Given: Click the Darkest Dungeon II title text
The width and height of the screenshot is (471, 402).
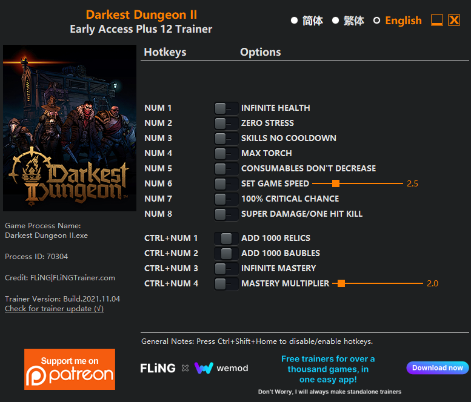Looking at the screenshot, I should (141, 15).
